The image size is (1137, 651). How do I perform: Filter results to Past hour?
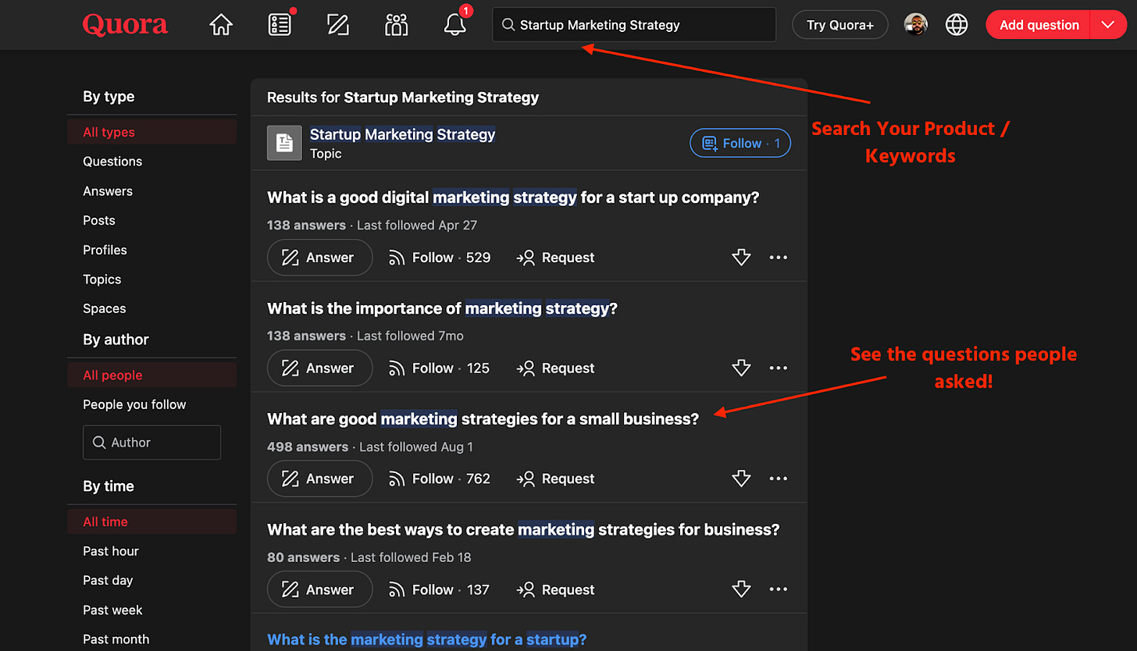point(111,551)
